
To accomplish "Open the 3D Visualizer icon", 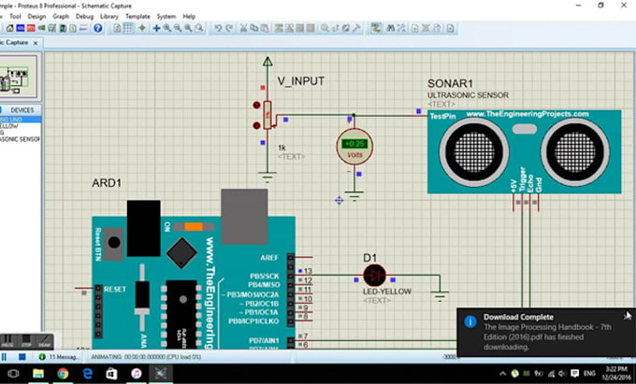I will point(41,28).
